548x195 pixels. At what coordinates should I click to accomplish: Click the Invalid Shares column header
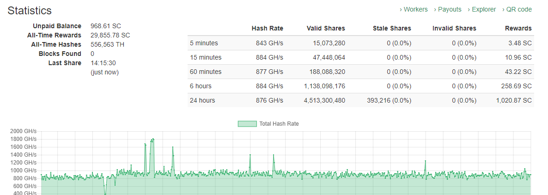[x=454, y=29]
